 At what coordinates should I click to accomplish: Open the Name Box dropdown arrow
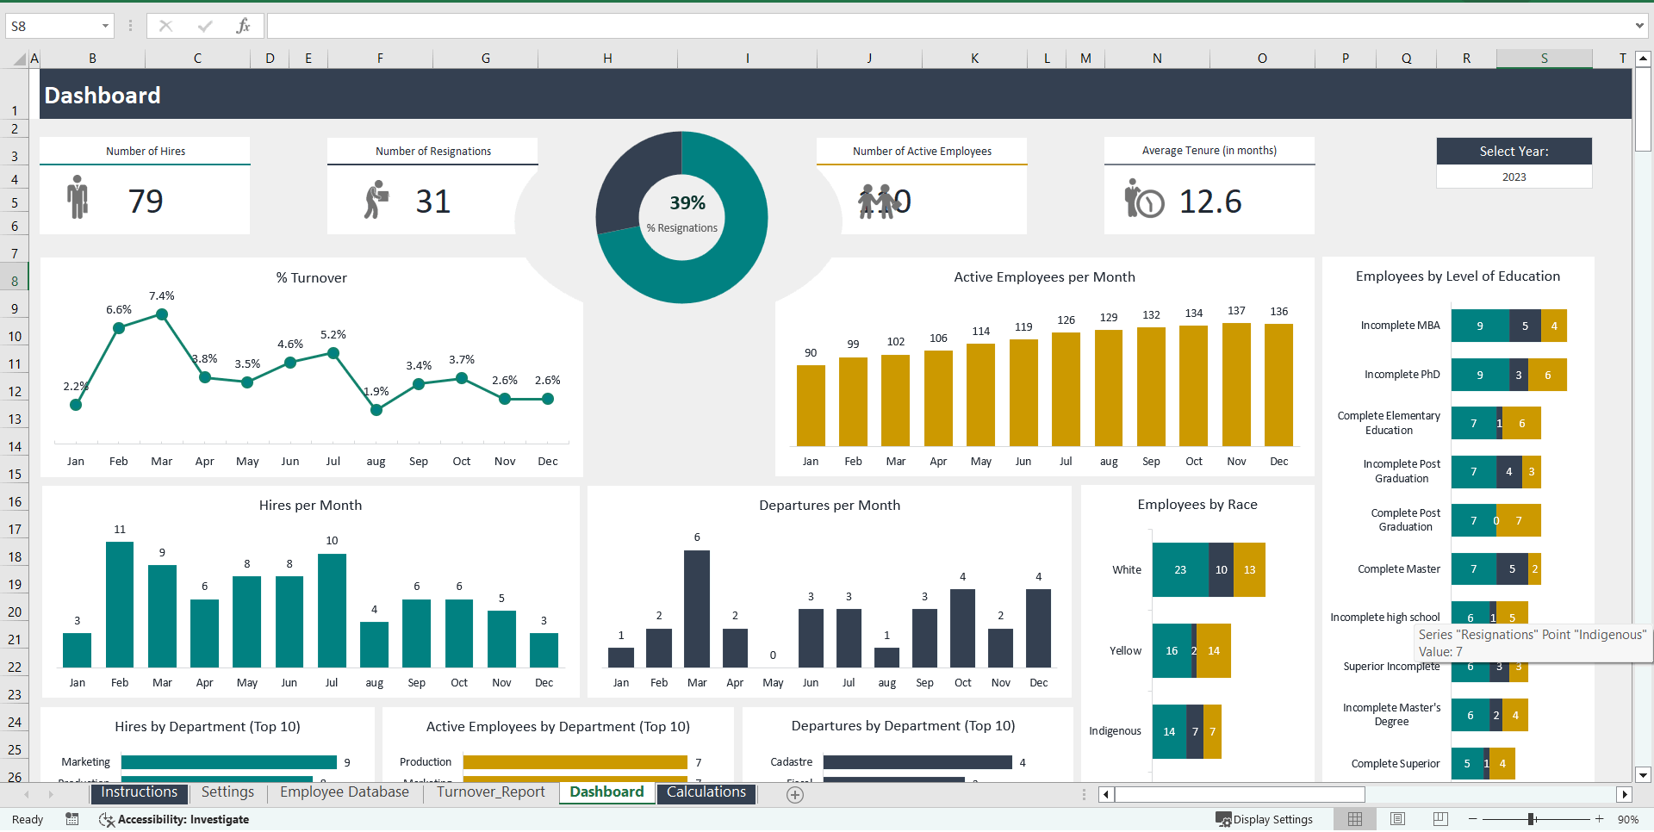point(105,26)
